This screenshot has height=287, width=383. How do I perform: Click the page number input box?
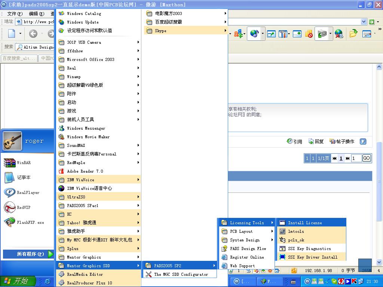[x=356, y=158]
